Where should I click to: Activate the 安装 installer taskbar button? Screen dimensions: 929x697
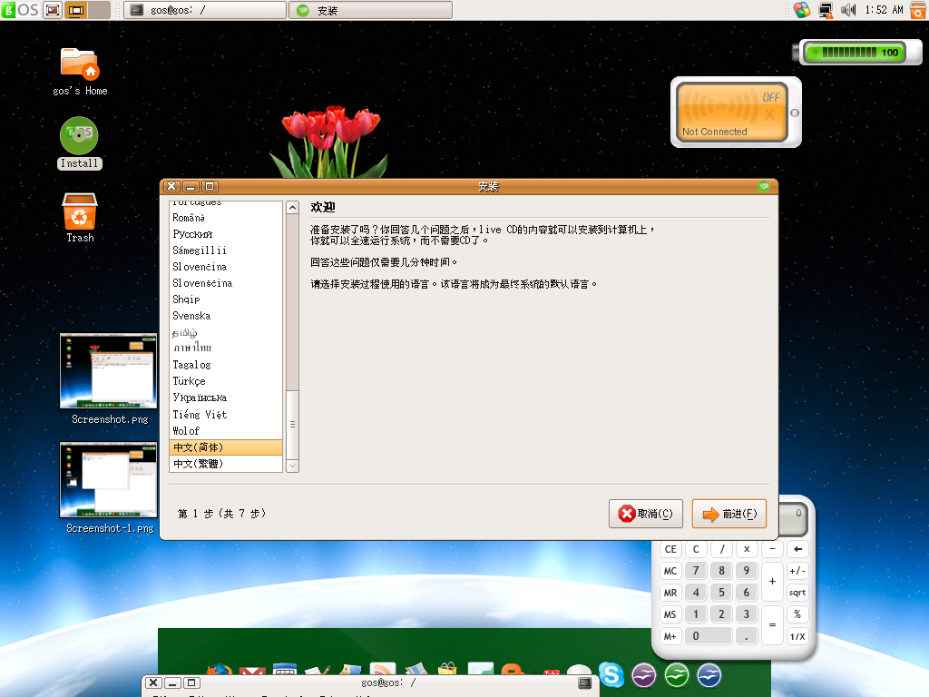[370, 10]
